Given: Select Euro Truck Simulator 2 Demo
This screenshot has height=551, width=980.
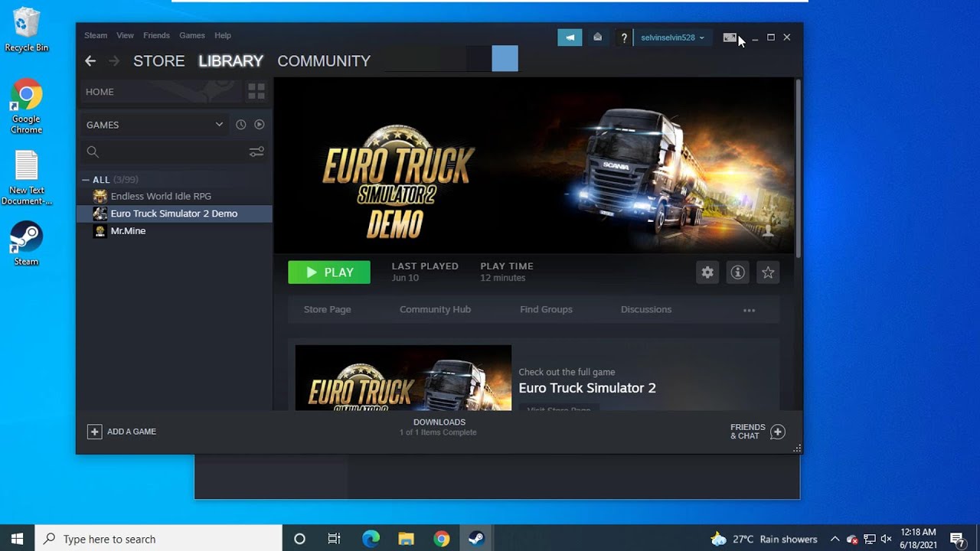Looking at the screenshot, I should click(175, 214).
